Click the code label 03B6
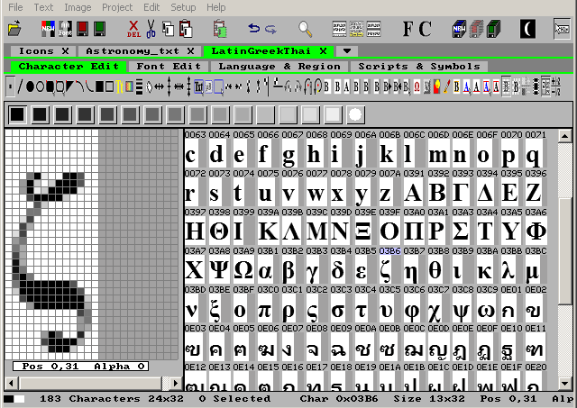 [x=389, y=250]
